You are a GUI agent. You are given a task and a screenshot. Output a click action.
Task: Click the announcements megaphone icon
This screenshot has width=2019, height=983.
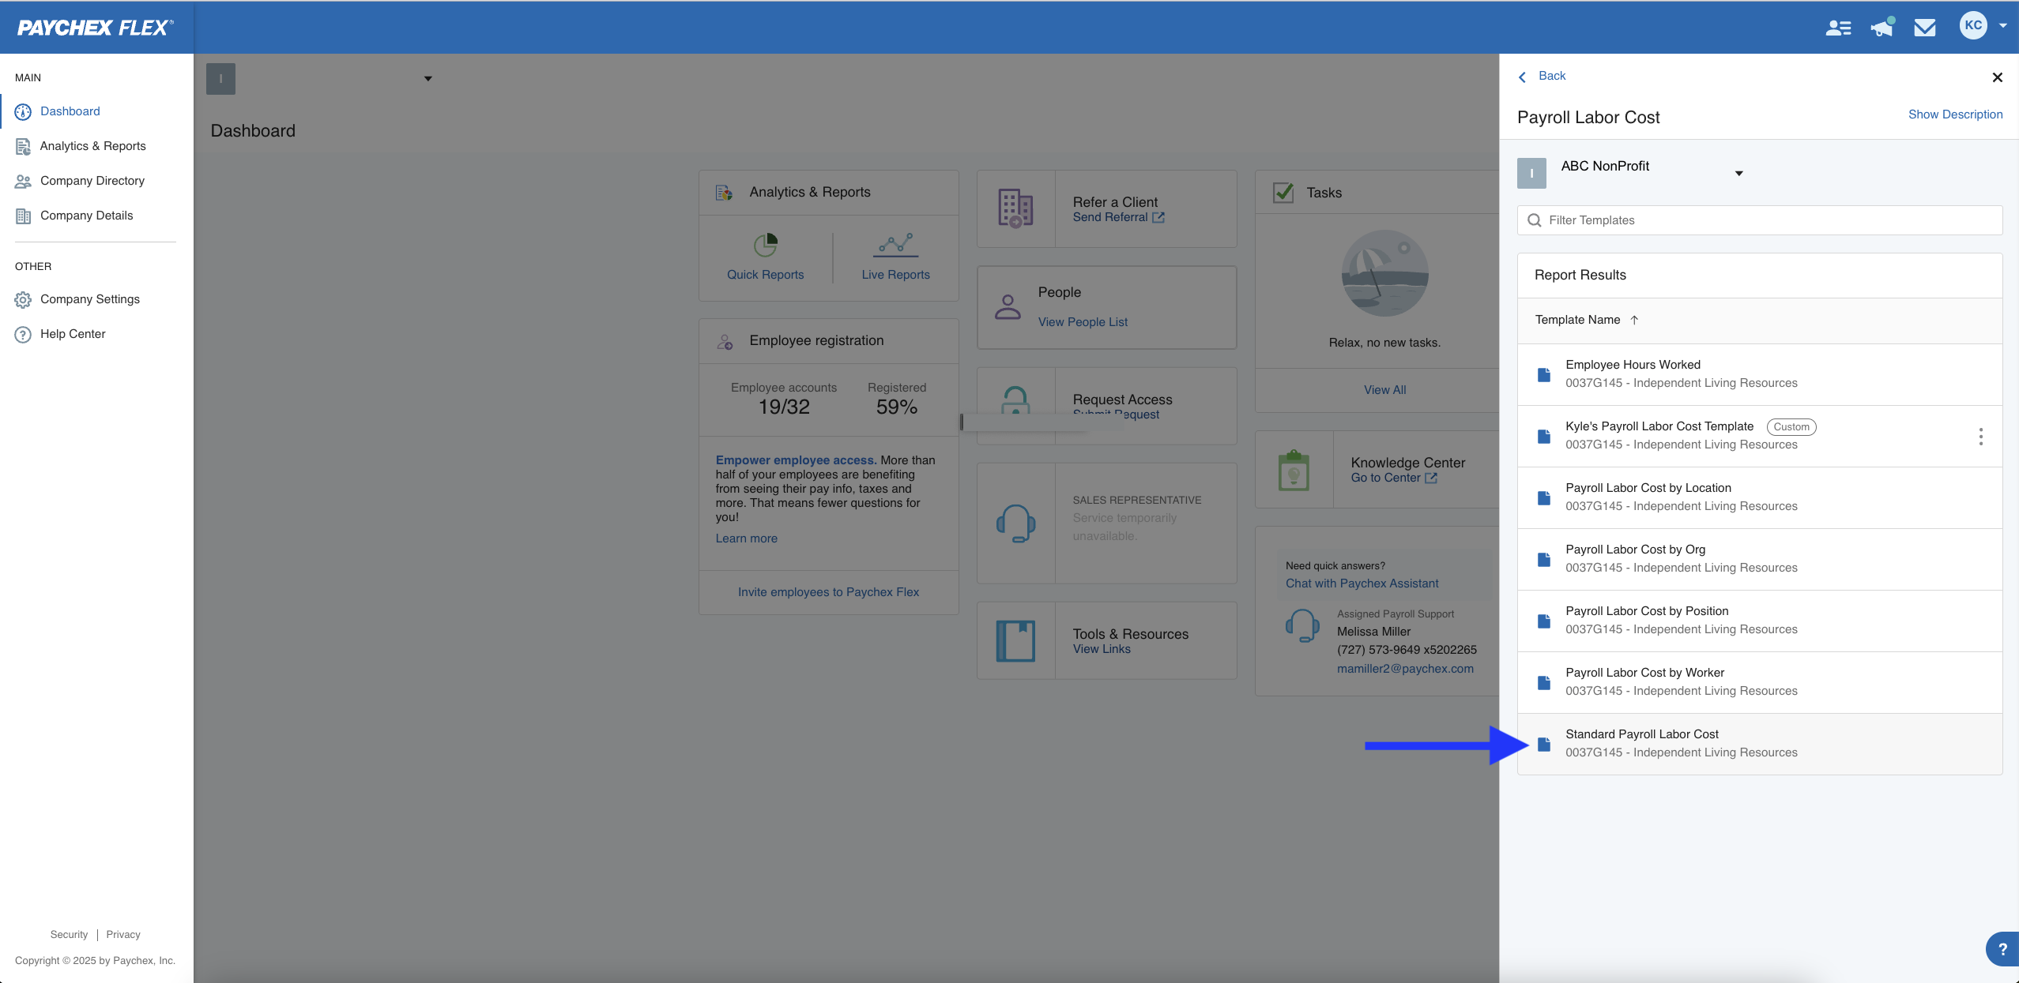click(1882, 27)
